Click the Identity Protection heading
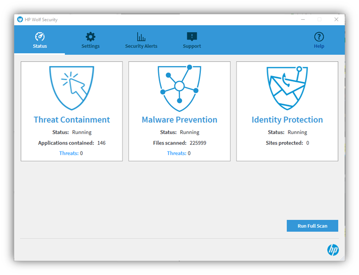Image resolution: width=359 pixels, height=275 pixels. click(x=287, y=120)
